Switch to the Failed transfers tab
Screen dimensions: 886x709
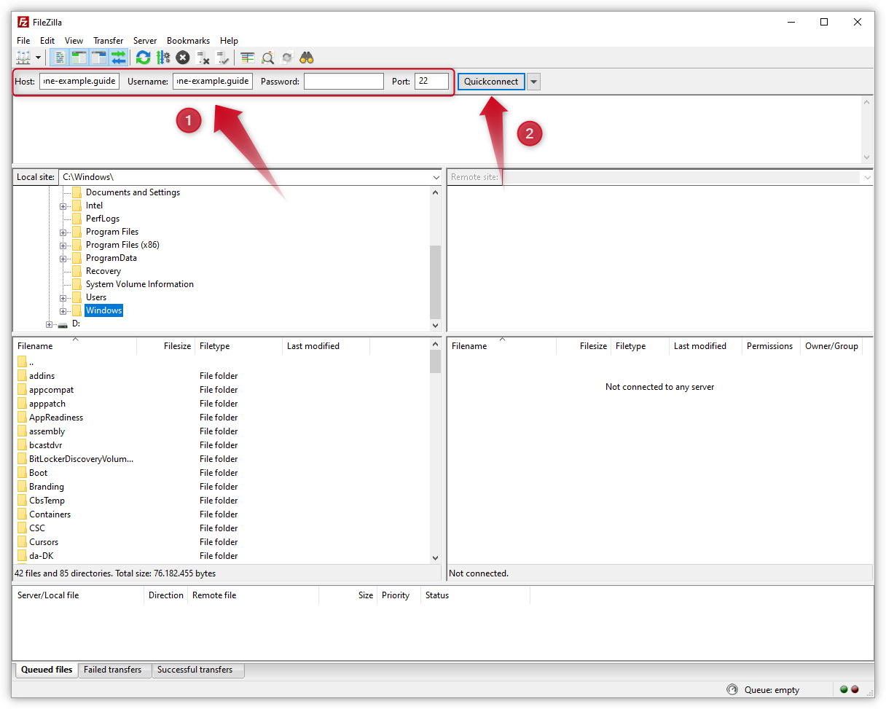tap(114, 670)
